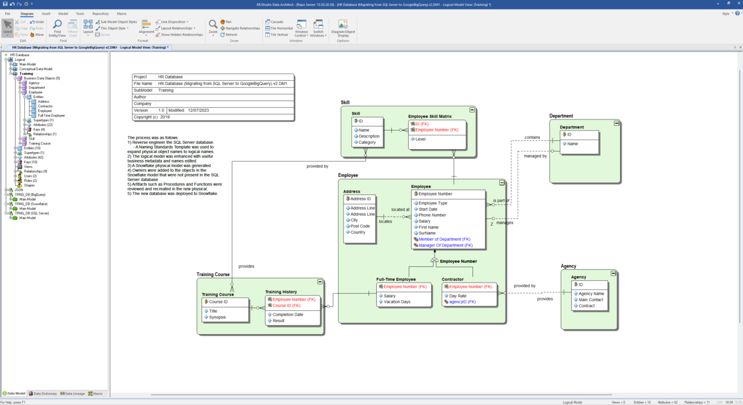743x405 pixels.
Task: Click Show Hidden Relationships button
Action: [181, 34]
